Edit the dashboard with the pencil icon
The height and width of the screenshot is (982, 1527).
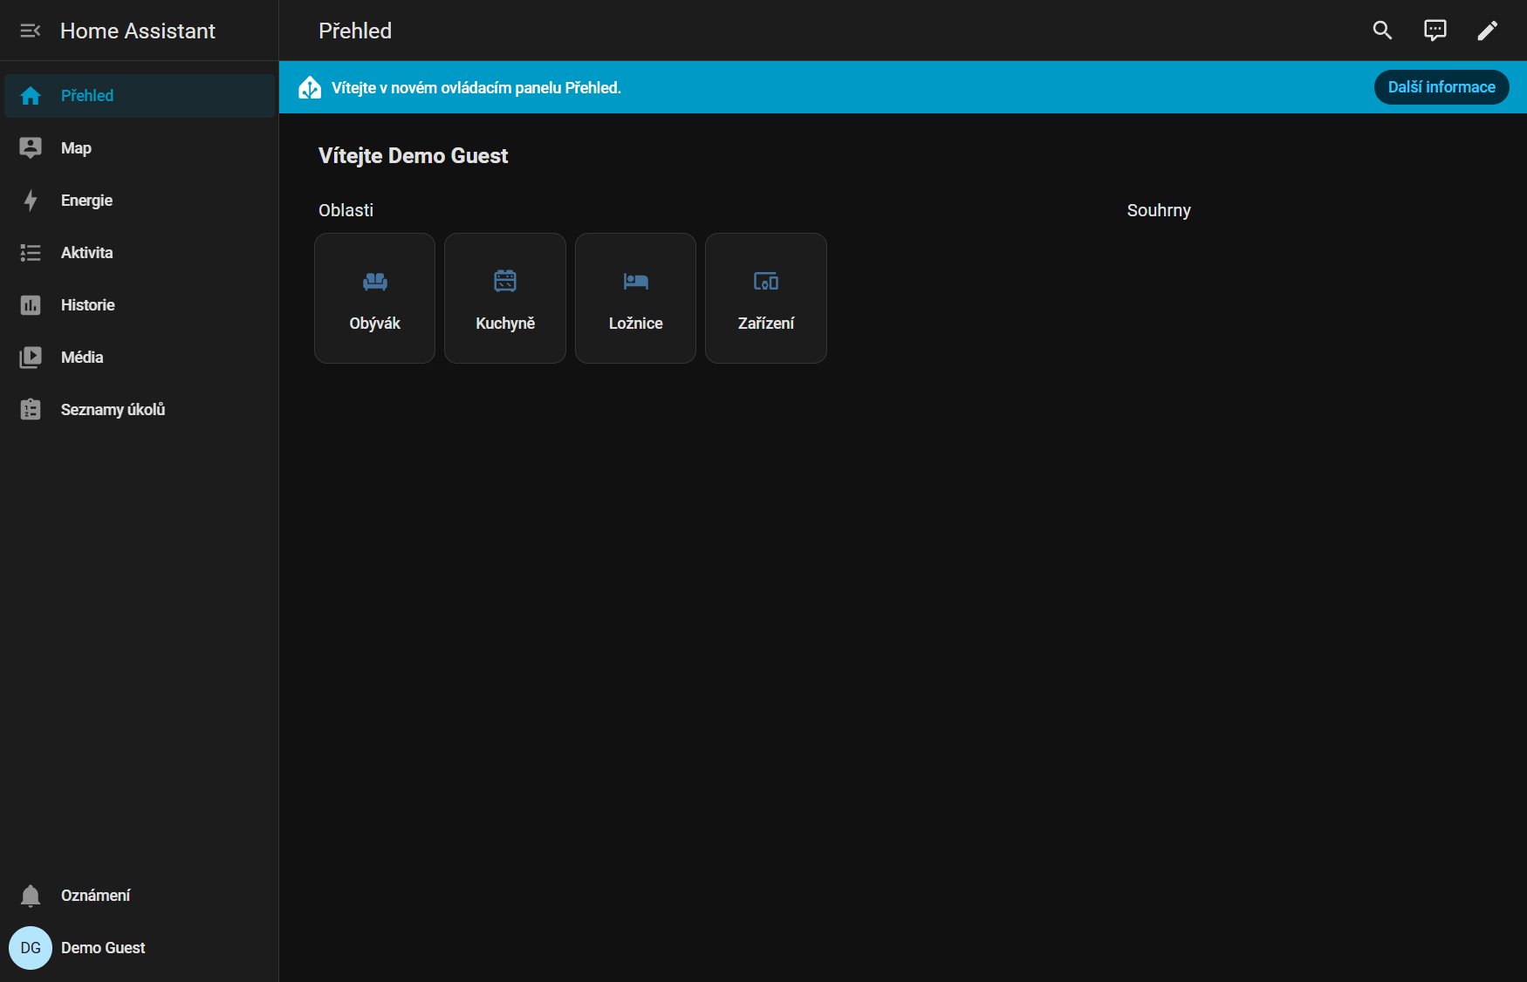point(1487,31)
